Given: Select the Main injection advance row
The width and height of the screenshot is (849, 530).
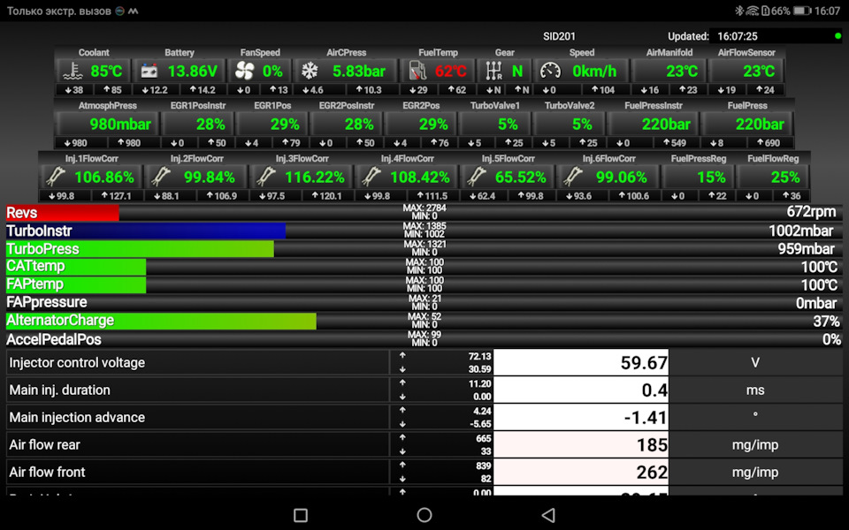Looking at the screenshot, I should tap(424, 417).
